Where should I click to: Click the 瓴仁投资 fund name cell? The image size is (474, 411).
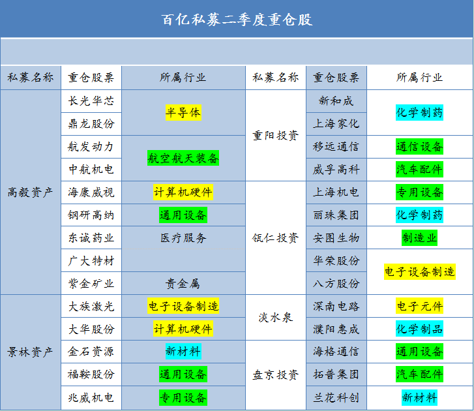[x=276, y=237]
